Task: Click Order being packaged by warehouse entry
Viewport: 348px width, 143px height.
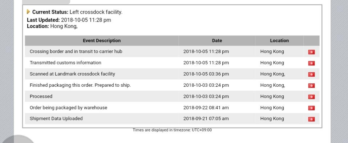Action: tap(68, 107)
